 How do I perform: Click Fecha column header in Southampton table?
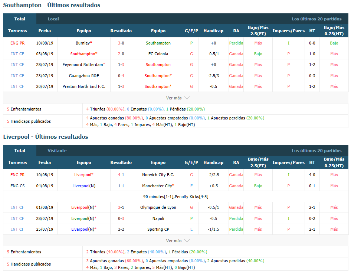(45, 31)
